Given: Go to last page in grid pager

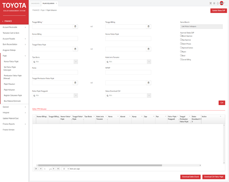Looking at the screenshot, I should click(x=58, y=169).
